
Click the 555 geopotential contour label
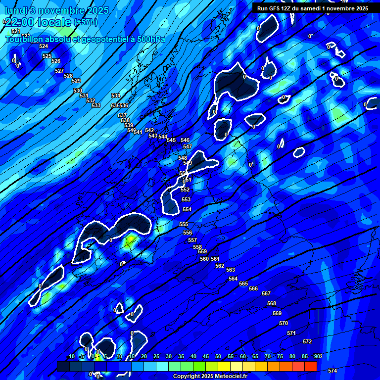coord(184,224)
